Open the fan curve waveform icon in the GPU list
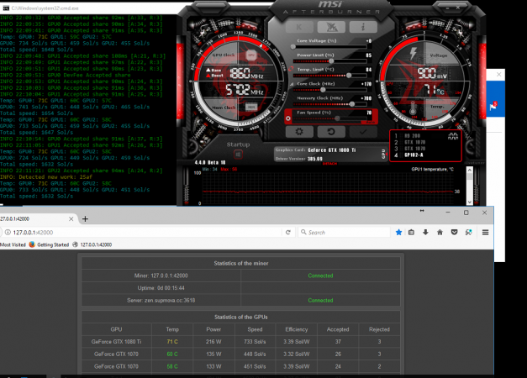 [453, 136]
